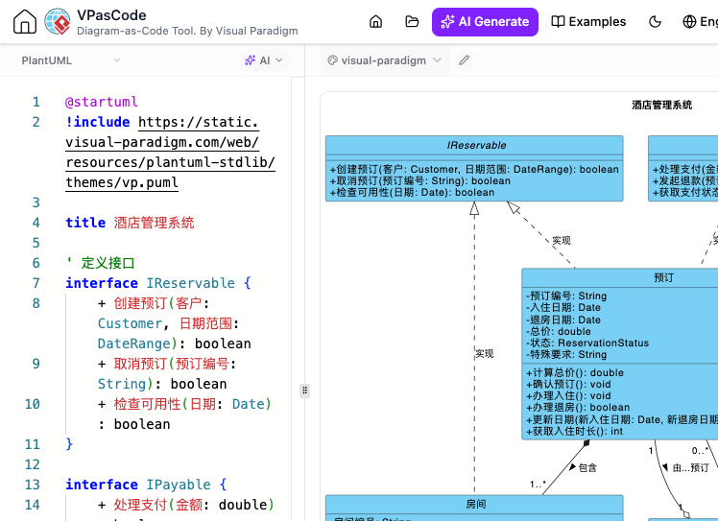Open the AI dropdown in editor toolbar
718x521 pixels.
pyautogui.click(x=264, y=60)
